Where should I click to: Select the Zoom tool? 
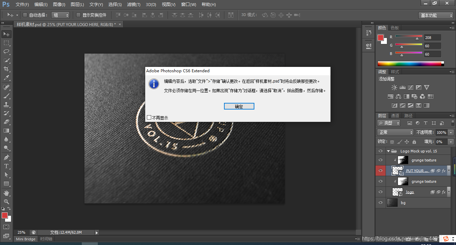[x=6, y=202]
